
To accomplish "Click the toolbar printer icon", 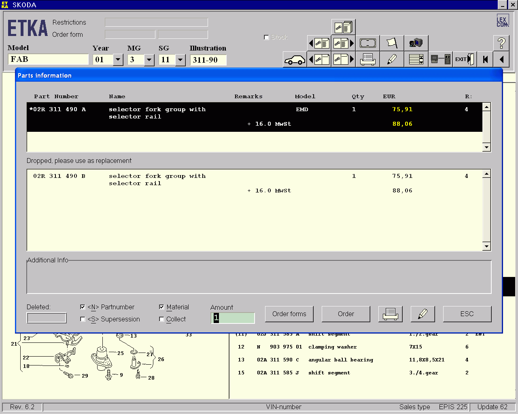I will tap(368, 59).
